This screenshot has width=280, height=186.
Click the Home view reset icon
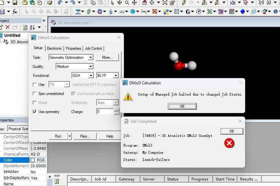(x=144, y=3)
